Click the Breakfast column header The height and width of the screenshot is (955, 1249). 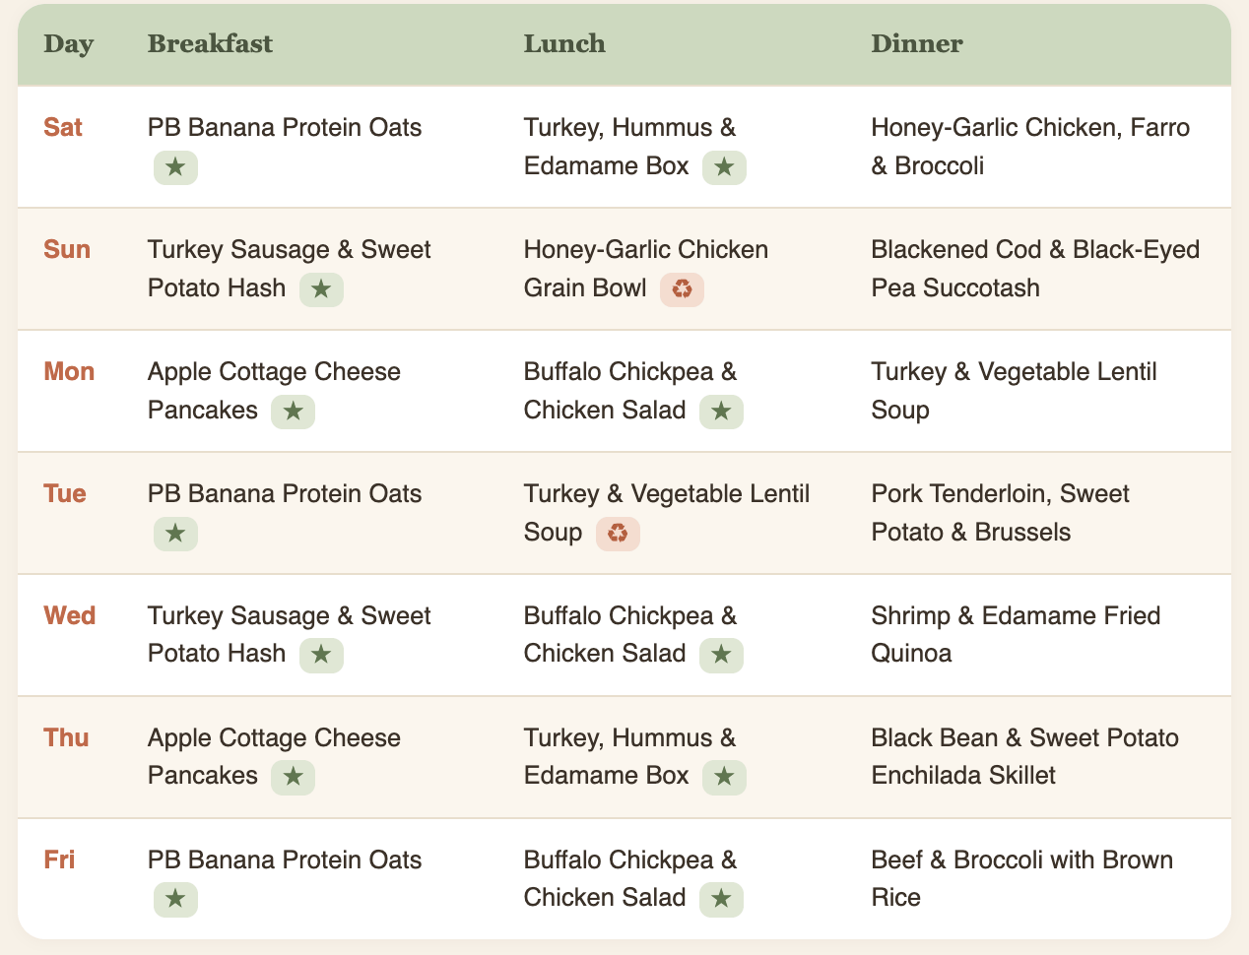[x=210, y=43]
